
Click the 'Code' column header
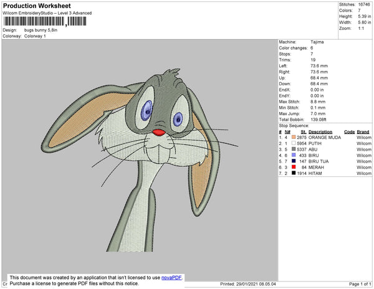coord(350,132)
